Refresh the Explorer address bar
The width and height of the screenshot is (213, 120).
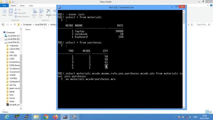(192, 24)
